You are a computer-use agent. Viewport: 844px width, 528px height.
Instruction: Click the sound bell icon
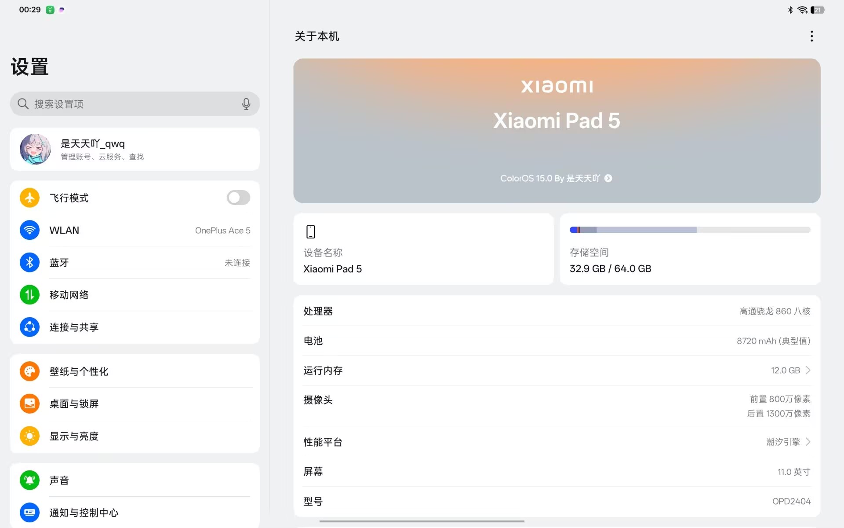pos(29,480)
